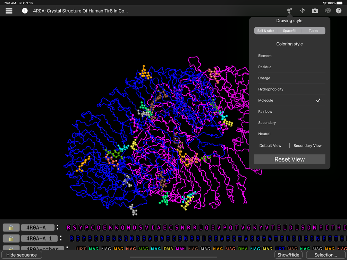Open the color palette icon

328,11
